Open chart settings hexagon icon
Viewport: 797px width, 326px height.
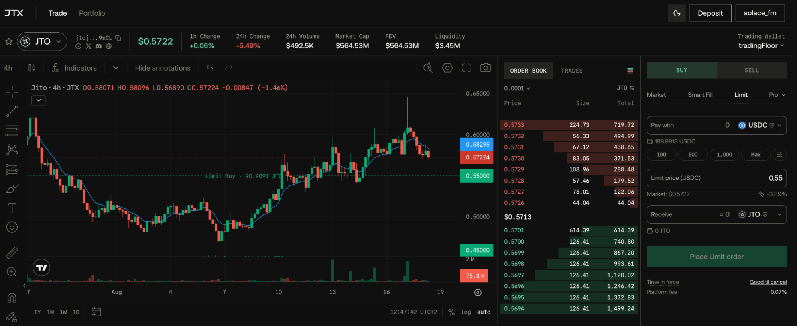point(447,68)
